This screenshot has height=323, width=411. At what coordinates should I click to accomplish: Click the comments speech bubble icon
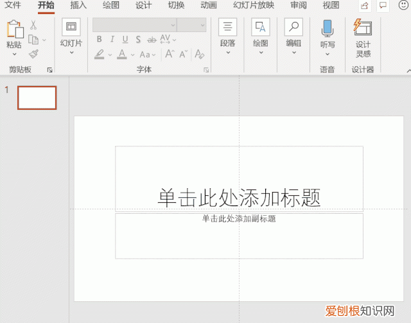coord(383,5)
